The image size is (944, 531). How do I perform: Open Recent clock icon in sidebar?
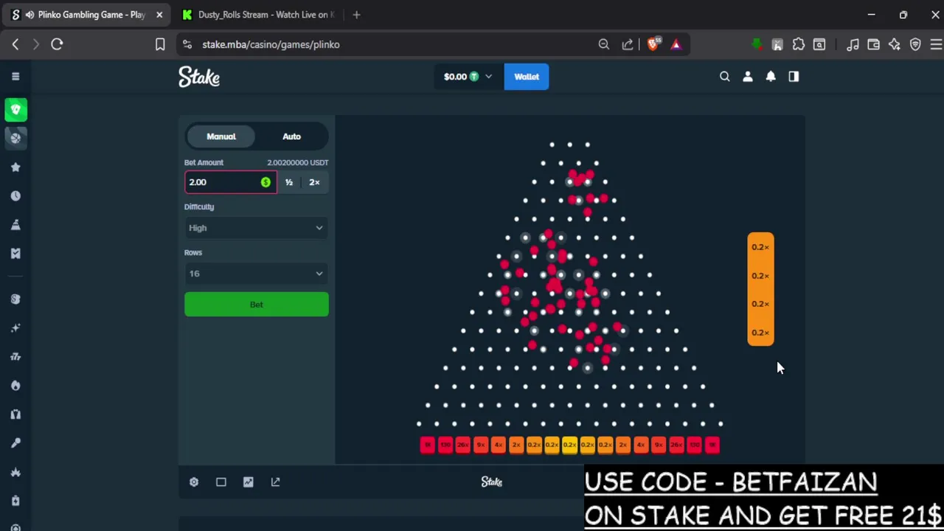(15, 196)
